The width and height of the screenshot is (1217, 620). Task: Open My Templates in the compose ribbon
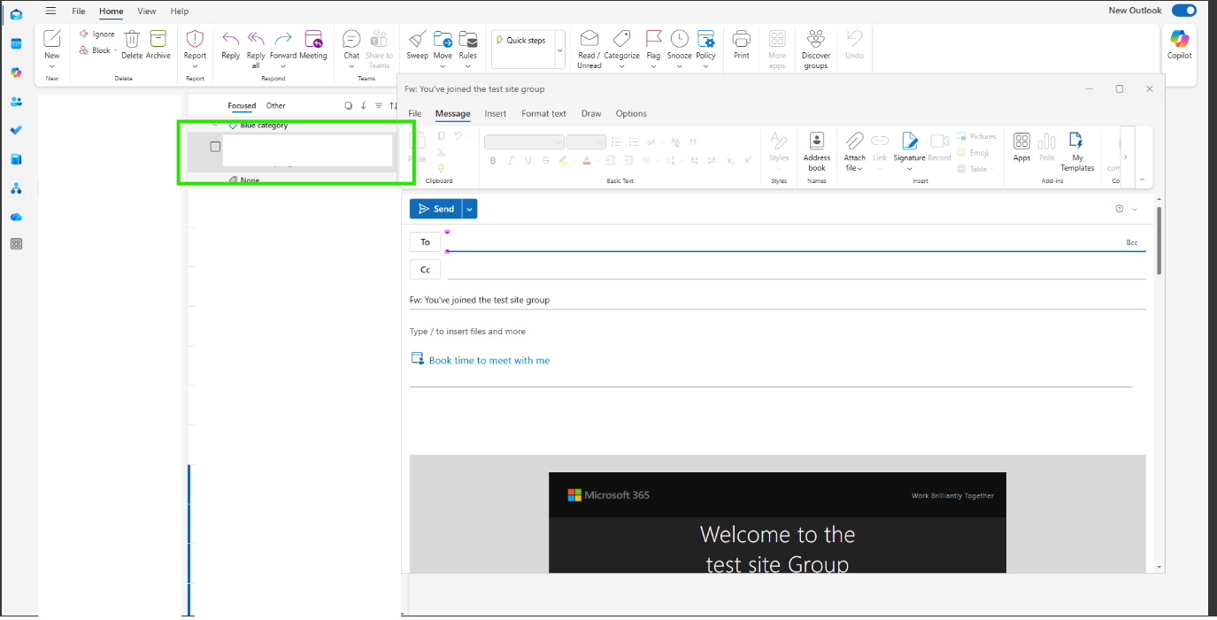pyautogui.click(x=1077, y=151)
